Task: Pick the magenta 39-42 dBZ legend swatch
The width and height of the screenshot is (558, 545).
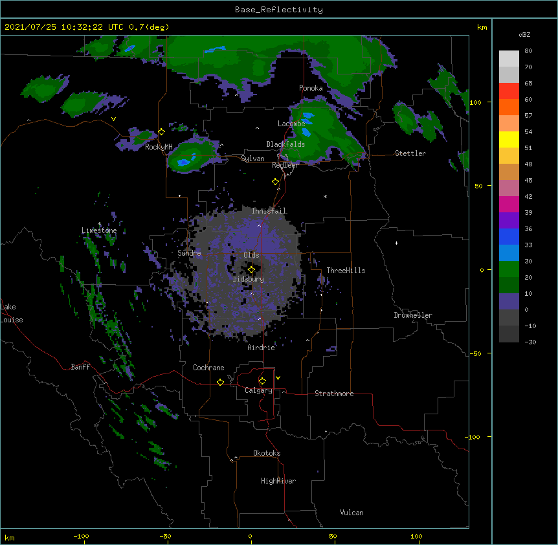Action: tap(509, 204)
